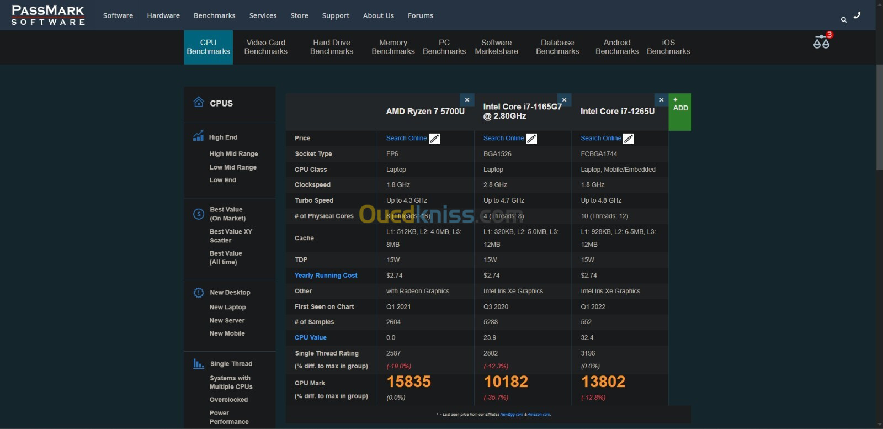The height and width of the screenshot is (429, 883).
Task: Edit price pencil for Intel Core i7-1265U
Action: tap(629, 139)
